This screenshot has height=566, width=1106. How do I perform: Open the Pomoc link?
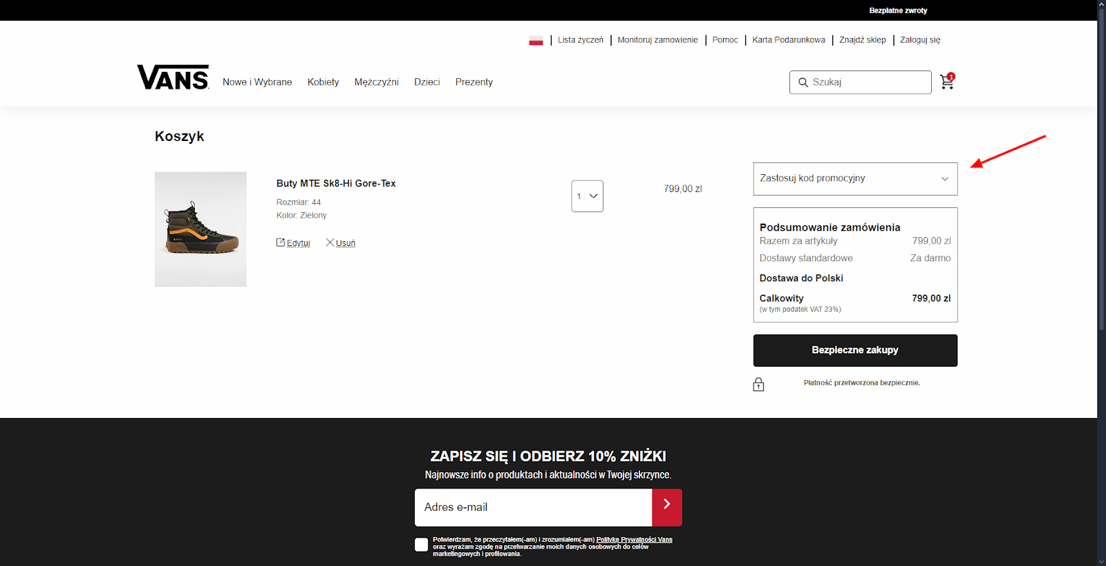pyautogui.click(x=725, y=40)
